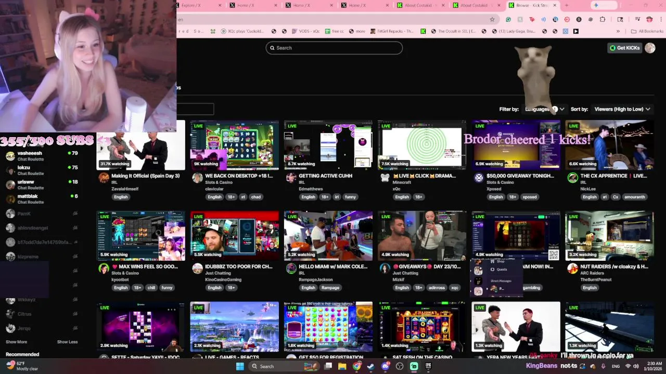Viewport: 666px width, 374px height.
Task: Open Discord from the taskbar
Action: (386, 366)
